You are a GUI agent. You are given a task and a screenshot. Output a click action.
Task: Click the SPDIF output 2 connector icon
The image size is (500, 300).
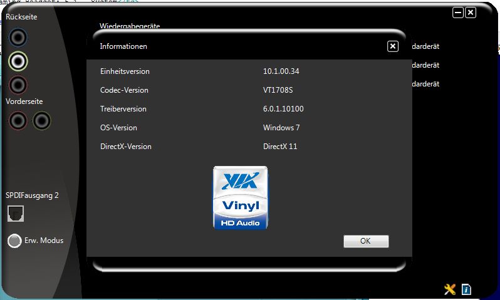point(16,214)
